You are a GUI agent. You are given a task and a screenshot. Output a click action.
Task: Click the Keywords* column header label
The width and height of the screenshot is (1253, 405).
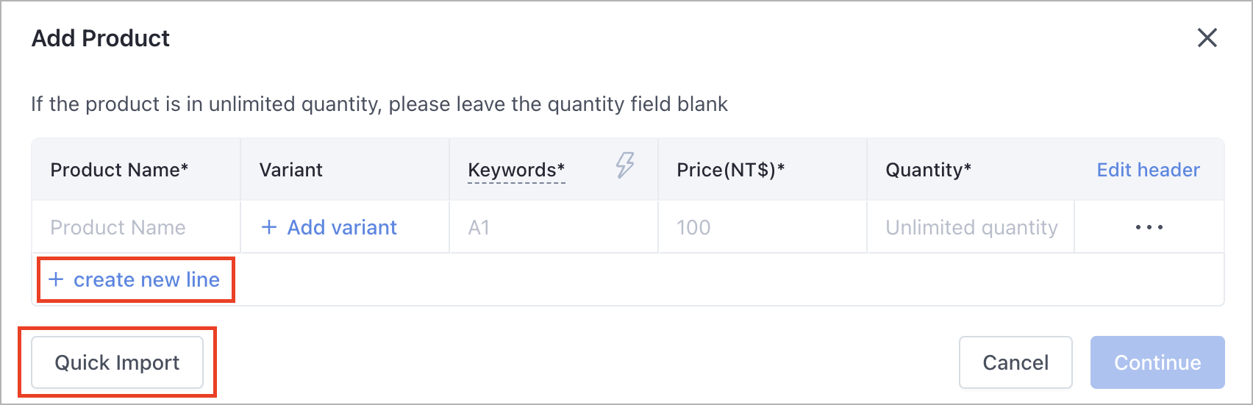[516, 170]
